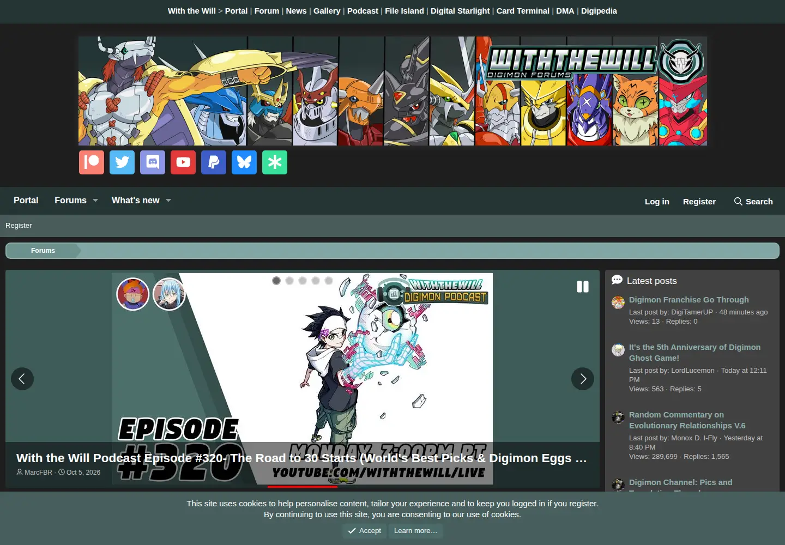Viewport: 785px width, 545px height.
Task: Go to previous slide with left arrow
Action: [x=22, y=379]
